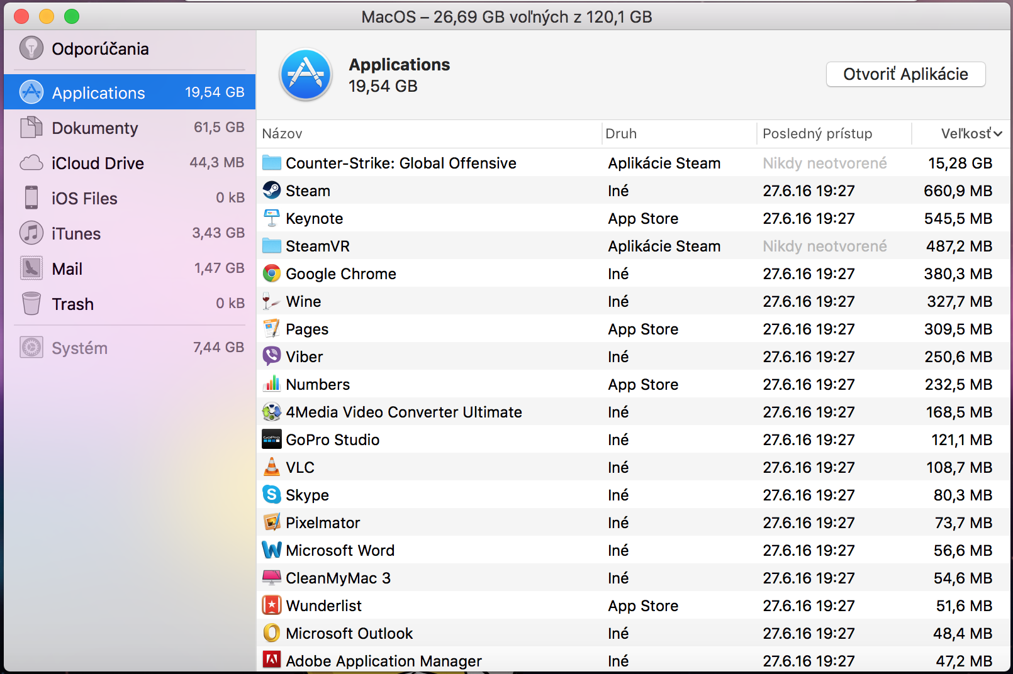Click the 15,28 GB size value

(960, 163)
